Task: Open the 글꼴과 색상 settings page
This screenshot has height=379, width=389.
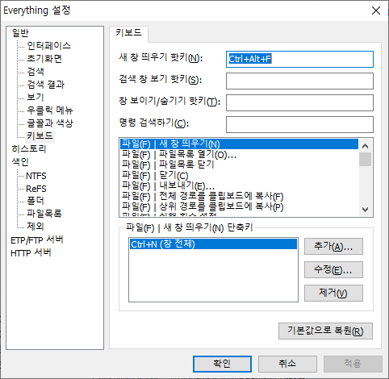Action: click(50, 123)
